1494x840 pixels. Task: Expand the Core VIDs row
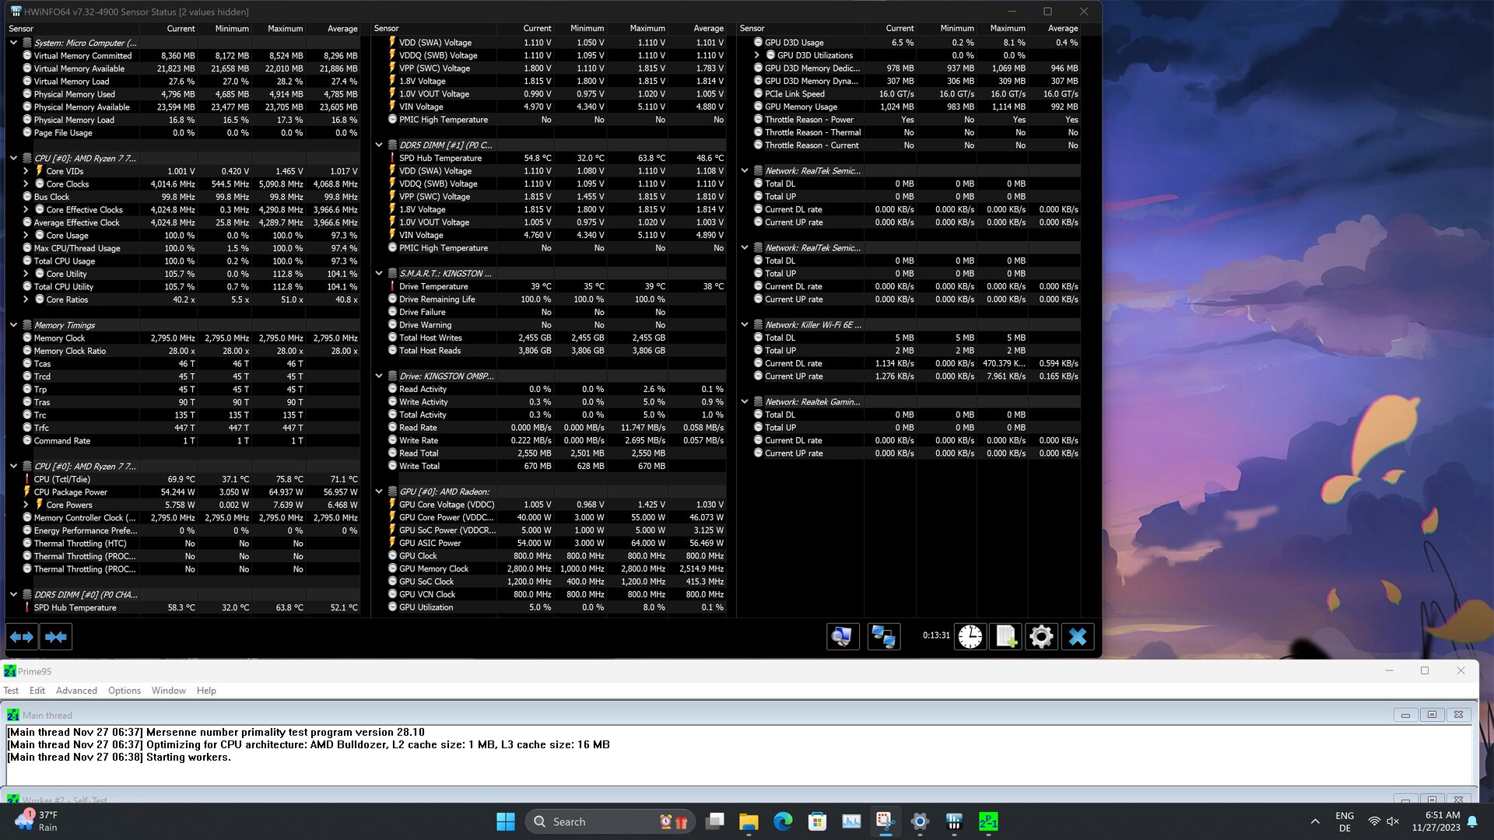click(26, 171)
